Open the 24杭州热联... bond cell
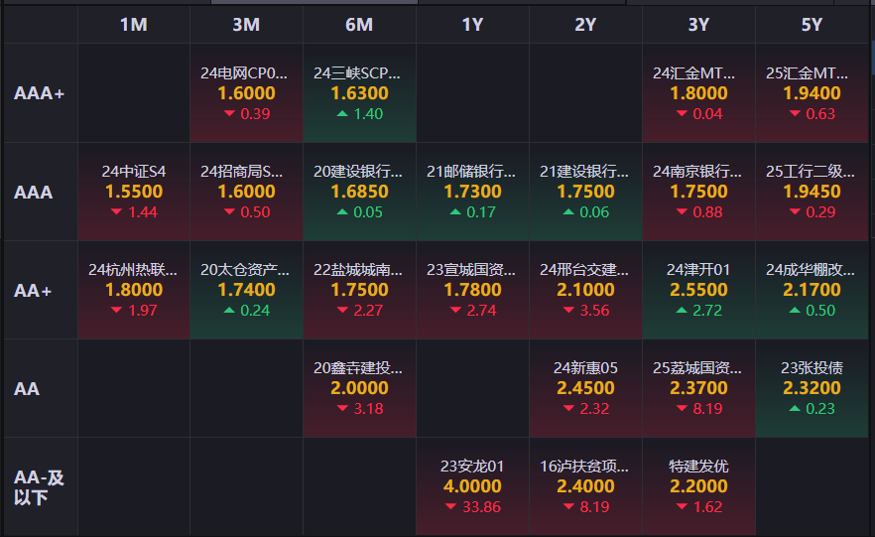The image size is (875, 537). point(133,290)
